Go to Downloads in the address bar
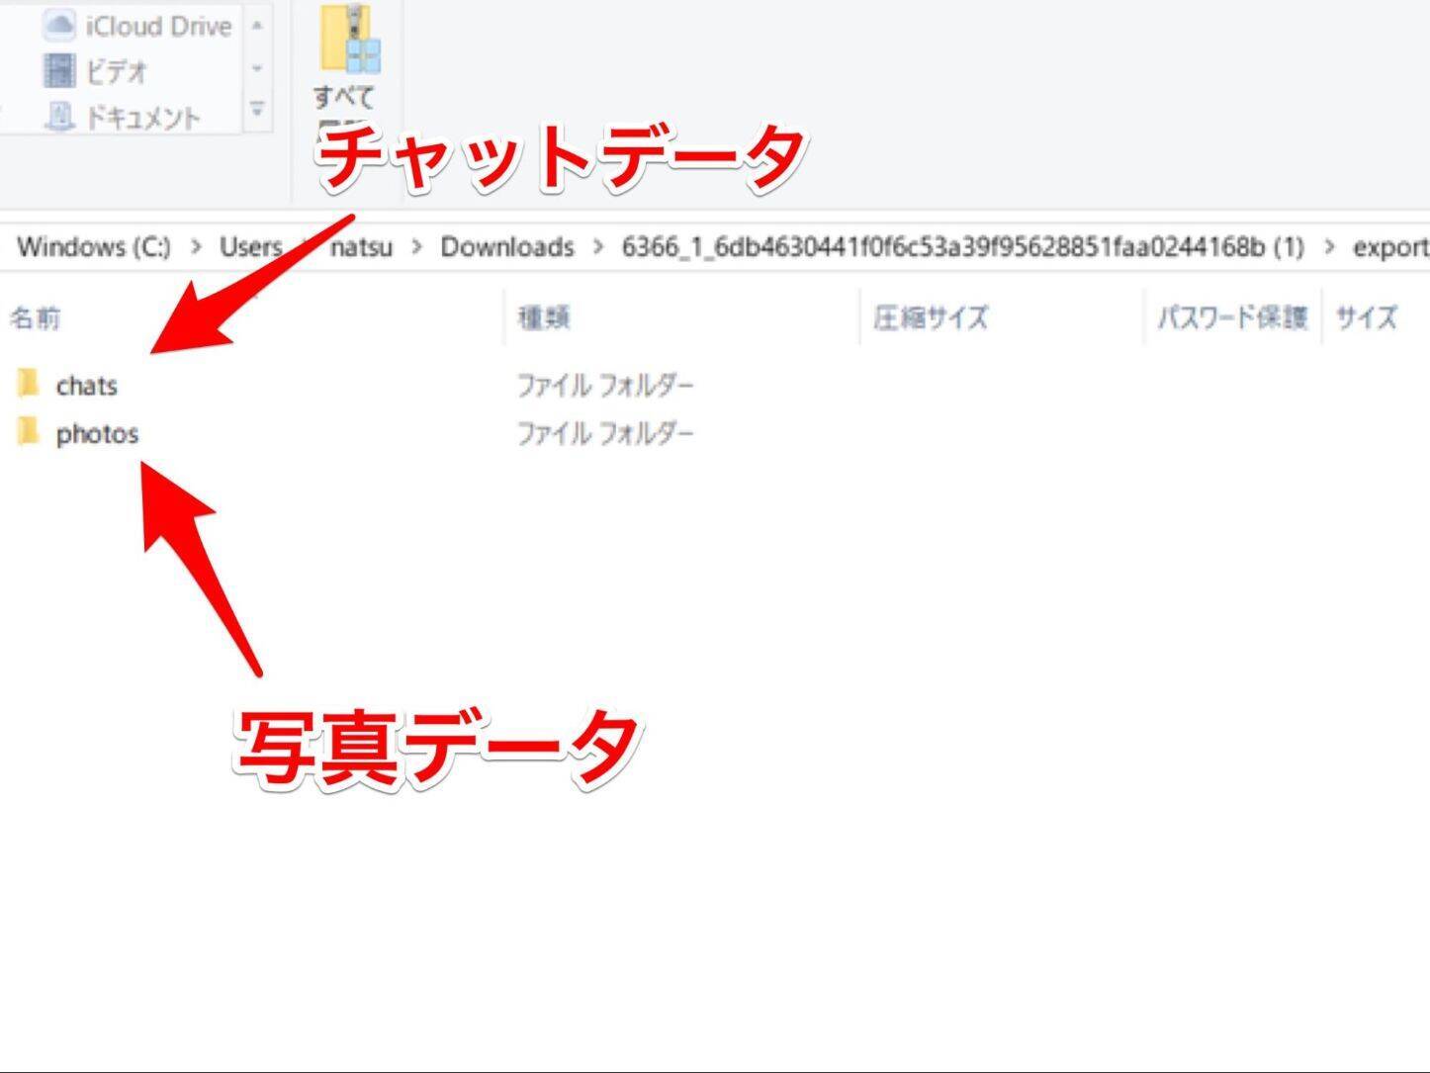 pyautogui.click(x=506, y=246)
